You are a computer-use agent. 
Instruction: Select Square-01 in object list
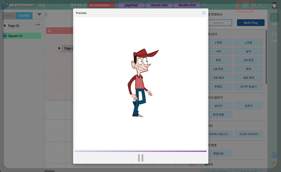(x=22, y=36)
